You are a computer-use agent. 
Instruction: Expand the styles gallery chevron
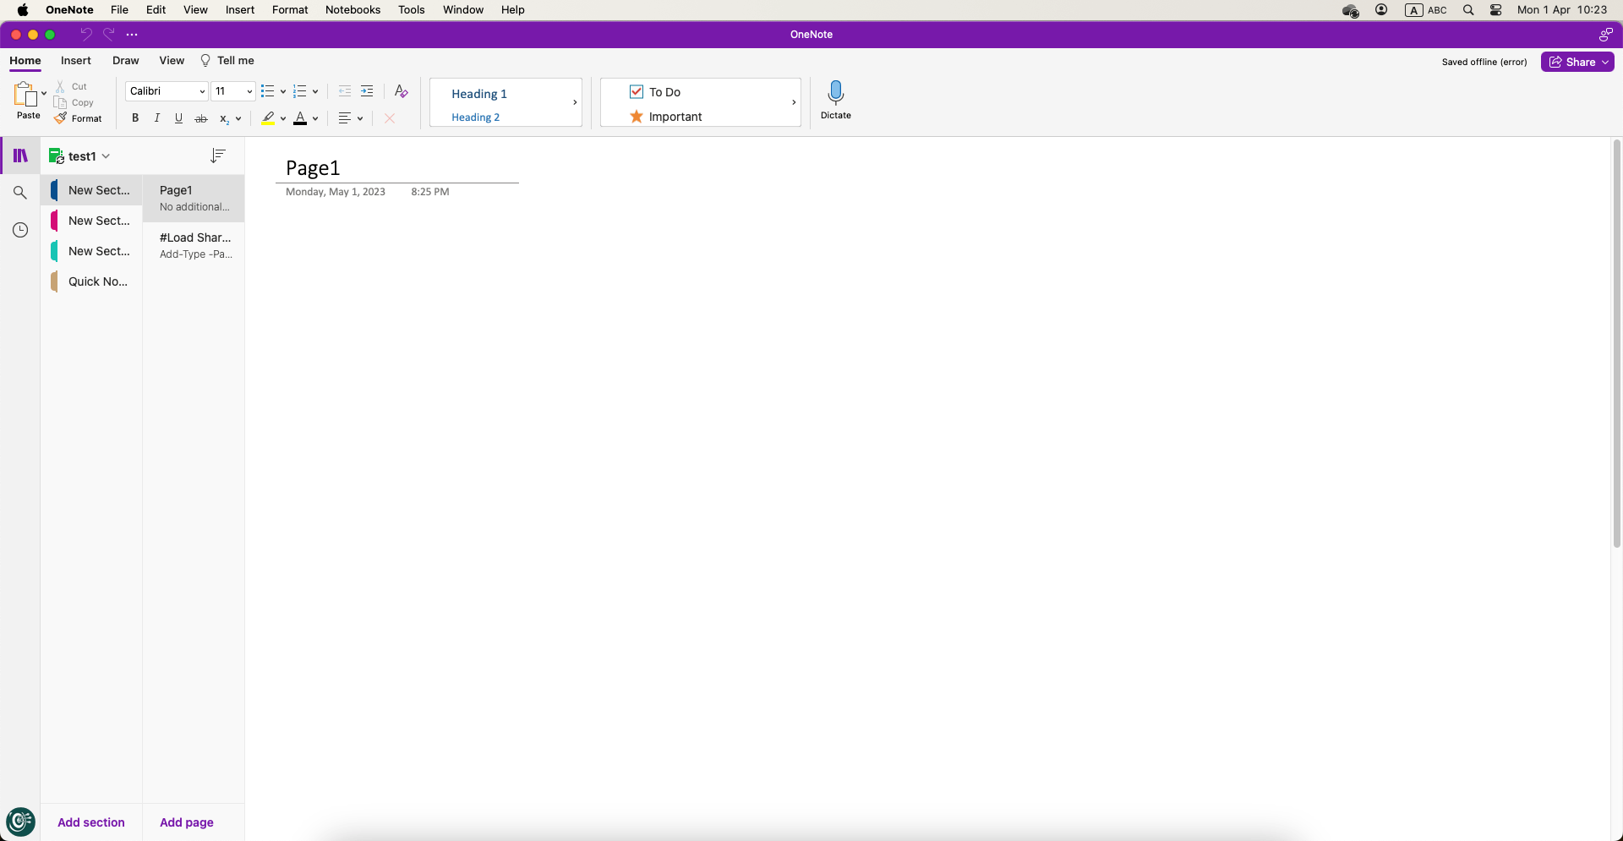click(575, 102)
